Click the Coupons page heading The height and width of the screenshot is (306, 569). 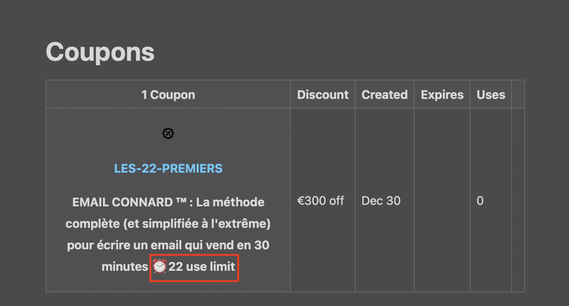tap(100, 52)
